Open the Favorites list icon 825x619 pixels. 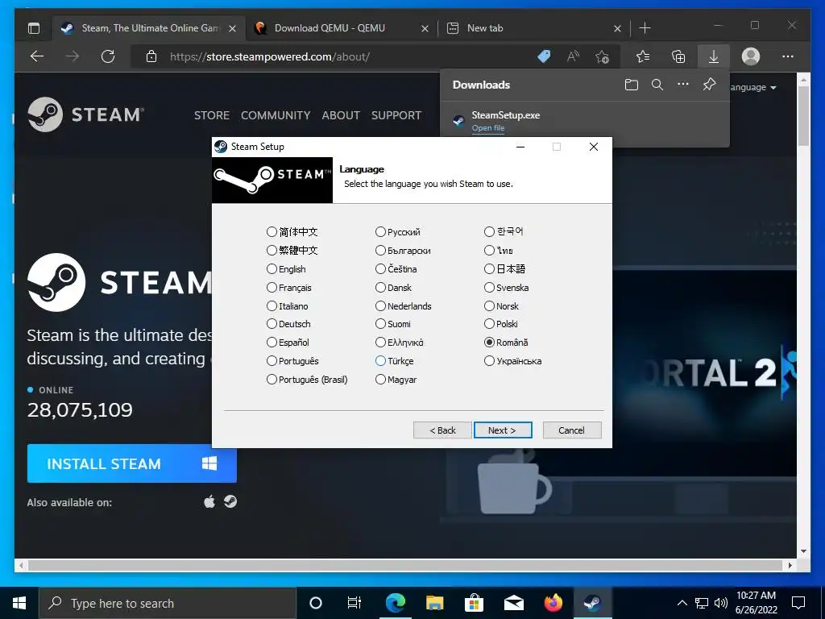(643, 56)
